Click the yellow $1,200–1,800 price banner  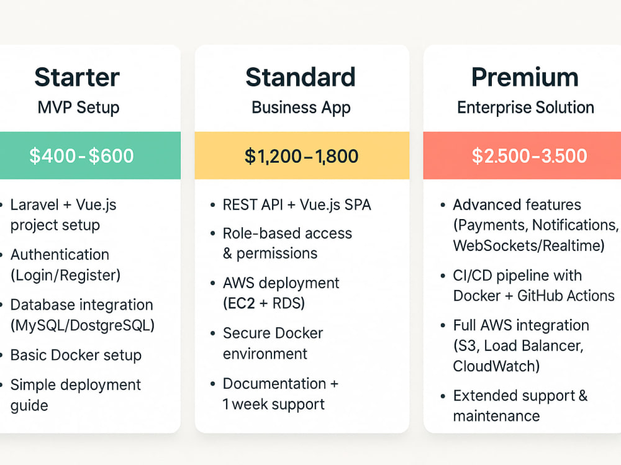click(302, 155)
